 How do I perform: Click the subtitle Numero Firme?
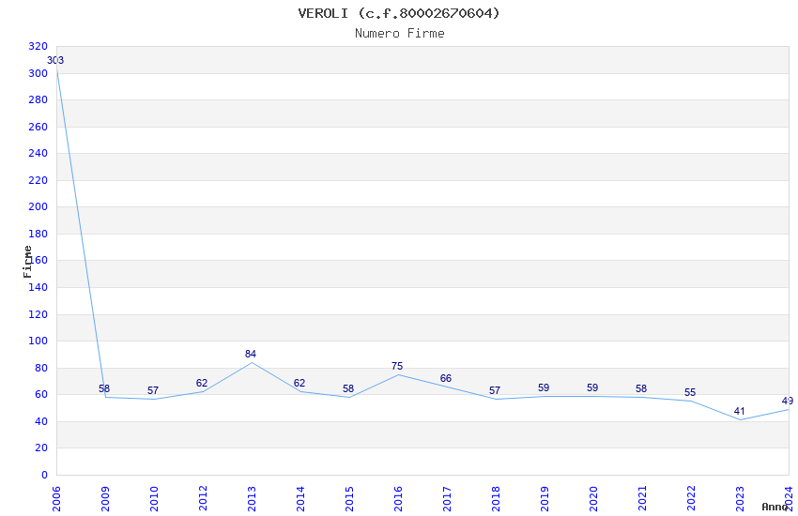click(x=400, y=34)
